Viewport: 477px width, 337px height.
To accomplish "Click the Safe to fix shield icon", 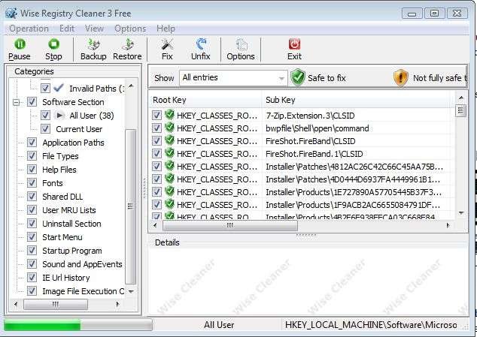I will coord(297,77).
